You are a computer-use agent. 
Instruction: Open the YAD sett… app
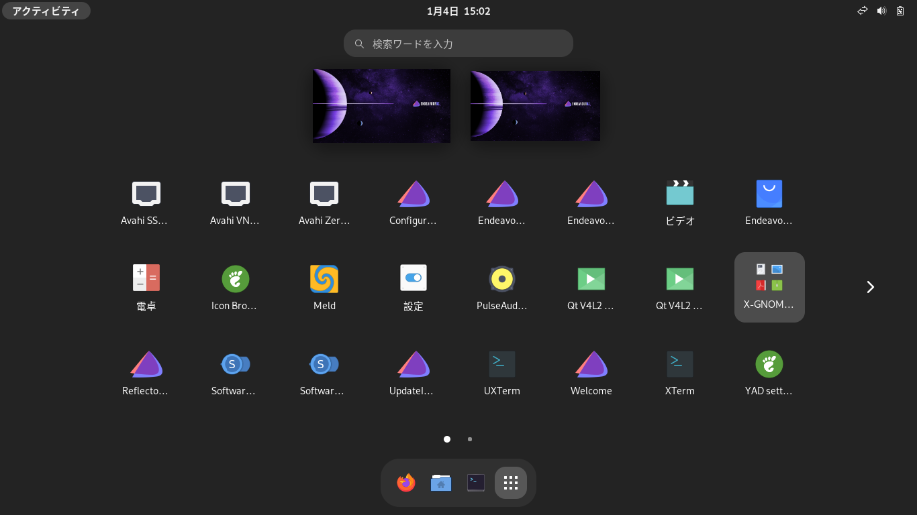click(x=769, y=372)
